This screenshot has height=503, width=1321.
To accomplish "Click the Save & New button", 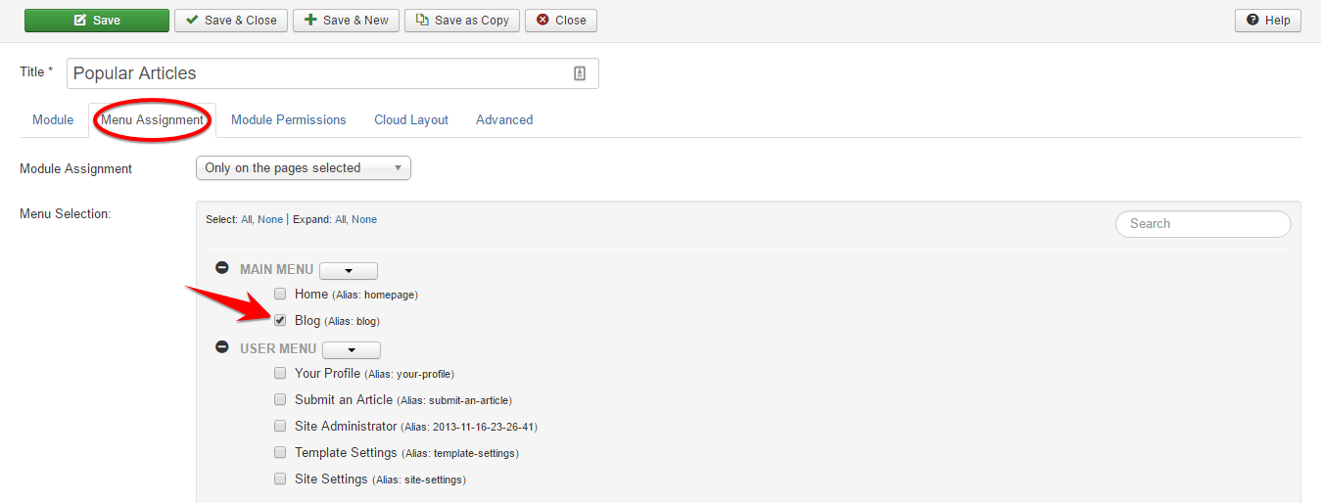I will 346,21.
